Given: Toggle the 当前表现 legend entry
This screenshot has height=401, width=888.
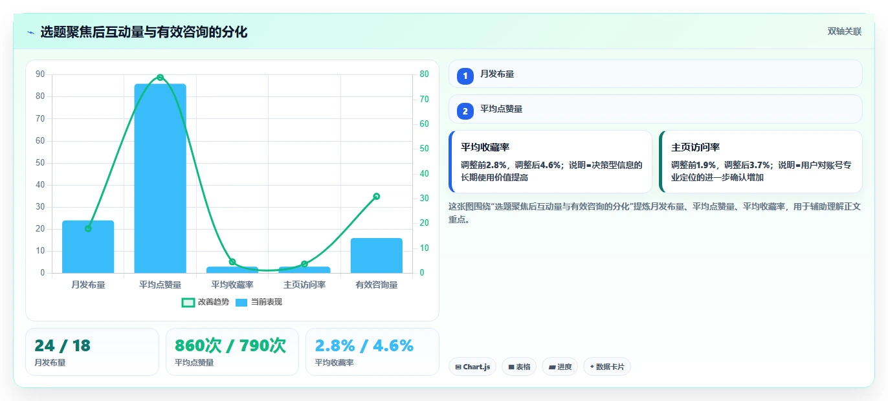Looking at the screenshot, I should [258, 302].
